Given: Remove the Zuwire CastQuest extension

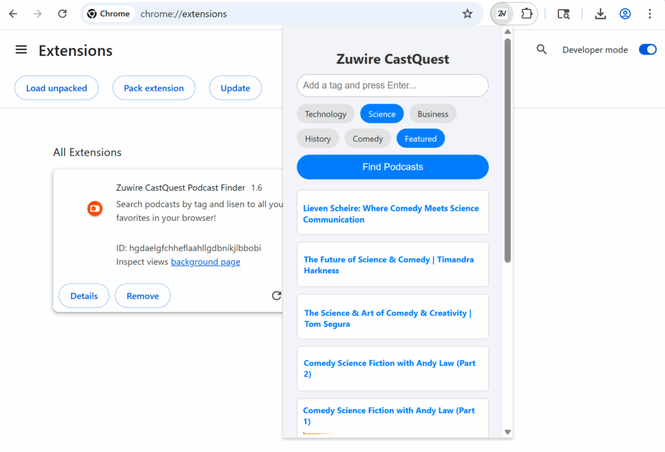Looking at the screenshot, I should click(142, 296).
